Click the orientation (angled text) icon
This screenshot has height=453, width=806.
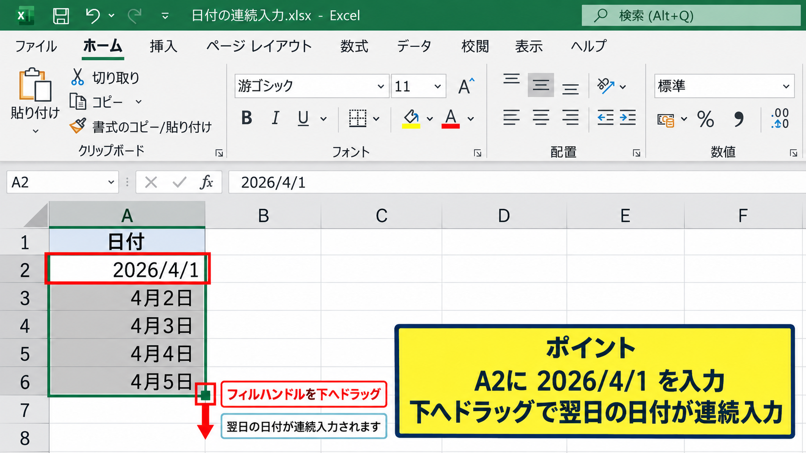click(606, 86)
